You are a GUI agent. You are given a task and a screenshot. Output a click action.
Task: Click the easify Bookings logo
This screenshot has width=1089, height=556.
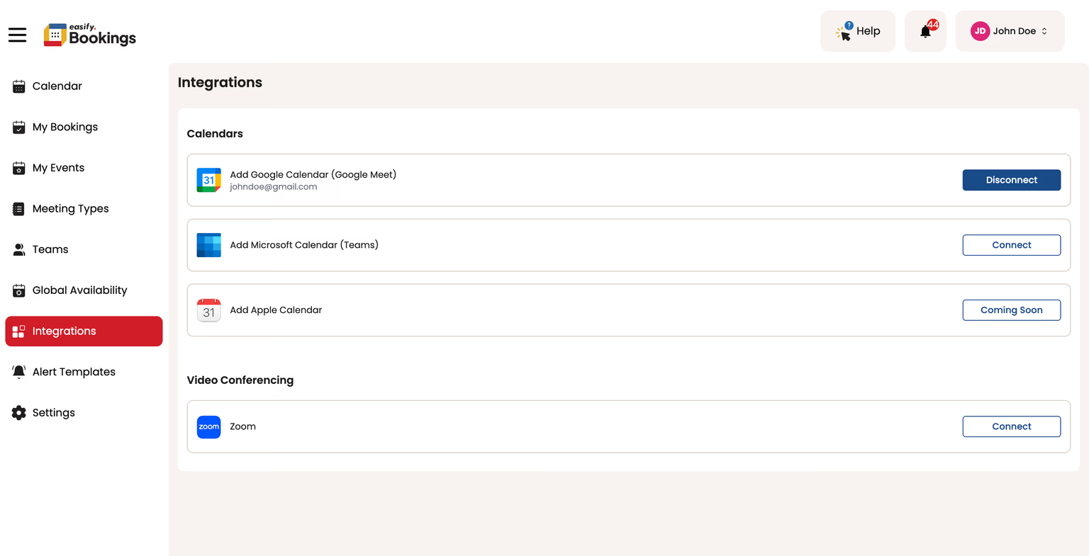click(90, 35)
